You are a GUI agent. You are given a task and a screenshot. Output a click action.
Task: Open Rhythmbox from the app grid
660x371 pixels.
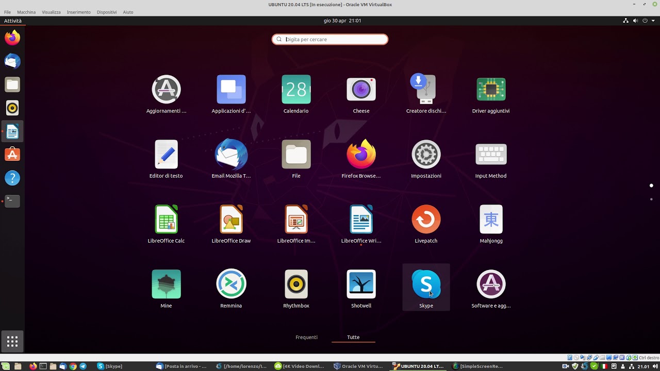(x=296, y=289)
